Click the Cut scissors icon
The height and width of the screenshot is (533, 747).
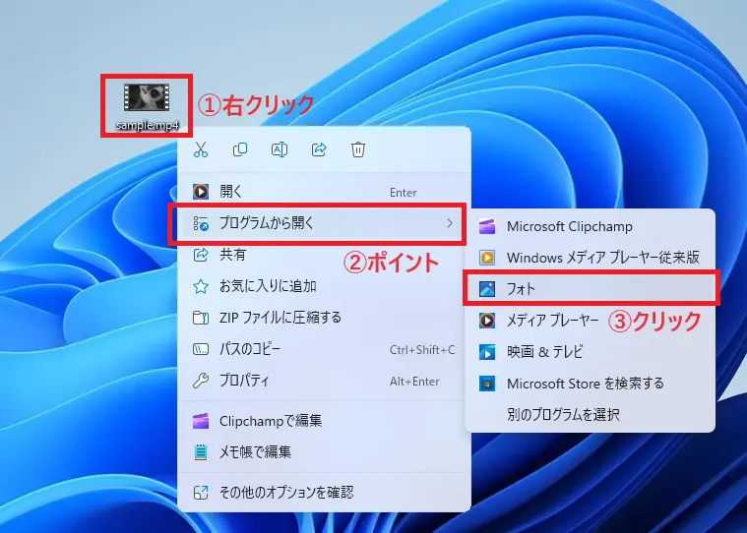[201, 149]
